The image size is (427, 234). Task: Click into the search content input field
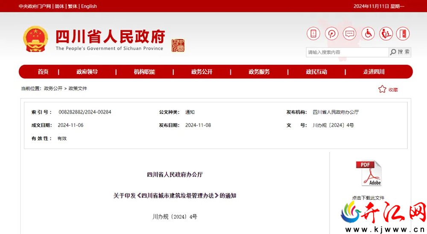347,52
